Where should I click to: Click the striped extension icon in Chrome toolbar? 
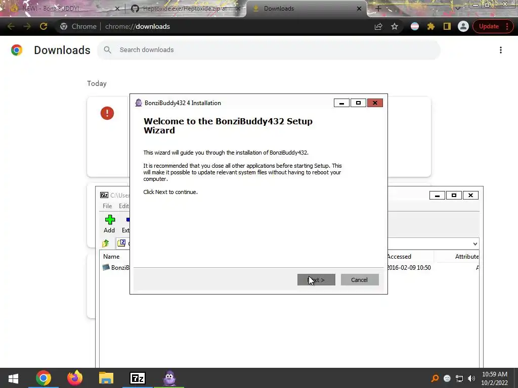point(415,26)
